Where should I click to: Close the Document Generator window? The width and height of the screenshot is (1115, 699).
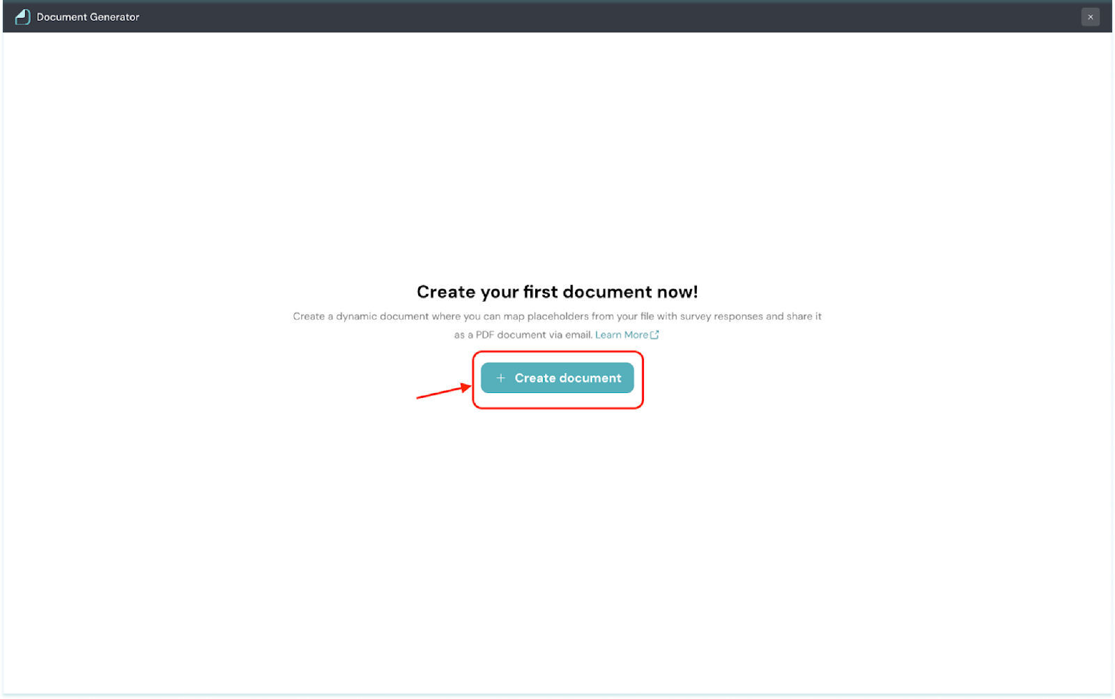click(x=1090, y=17)
